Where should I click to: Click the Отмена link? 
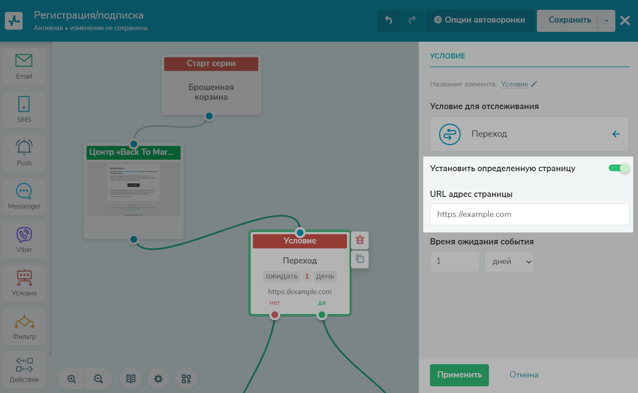[524, 375]
